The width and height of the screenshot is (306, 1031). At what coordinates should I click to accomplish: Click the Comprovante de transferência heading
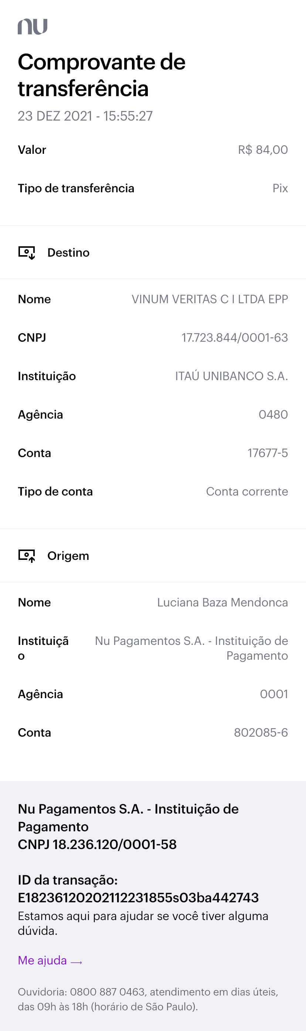click(102, 75)
